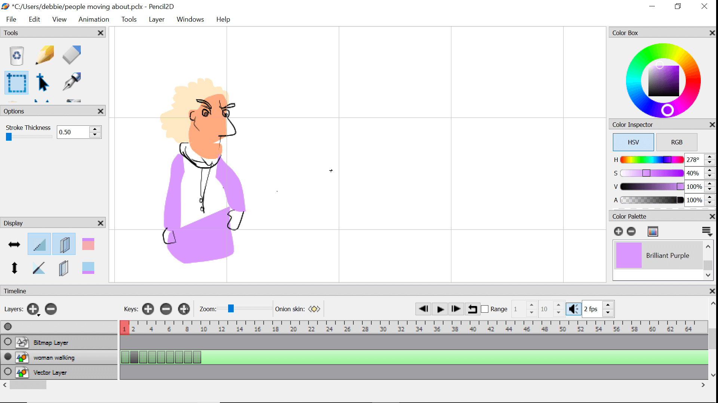Click the Loop playback button

tap(472, 309)
